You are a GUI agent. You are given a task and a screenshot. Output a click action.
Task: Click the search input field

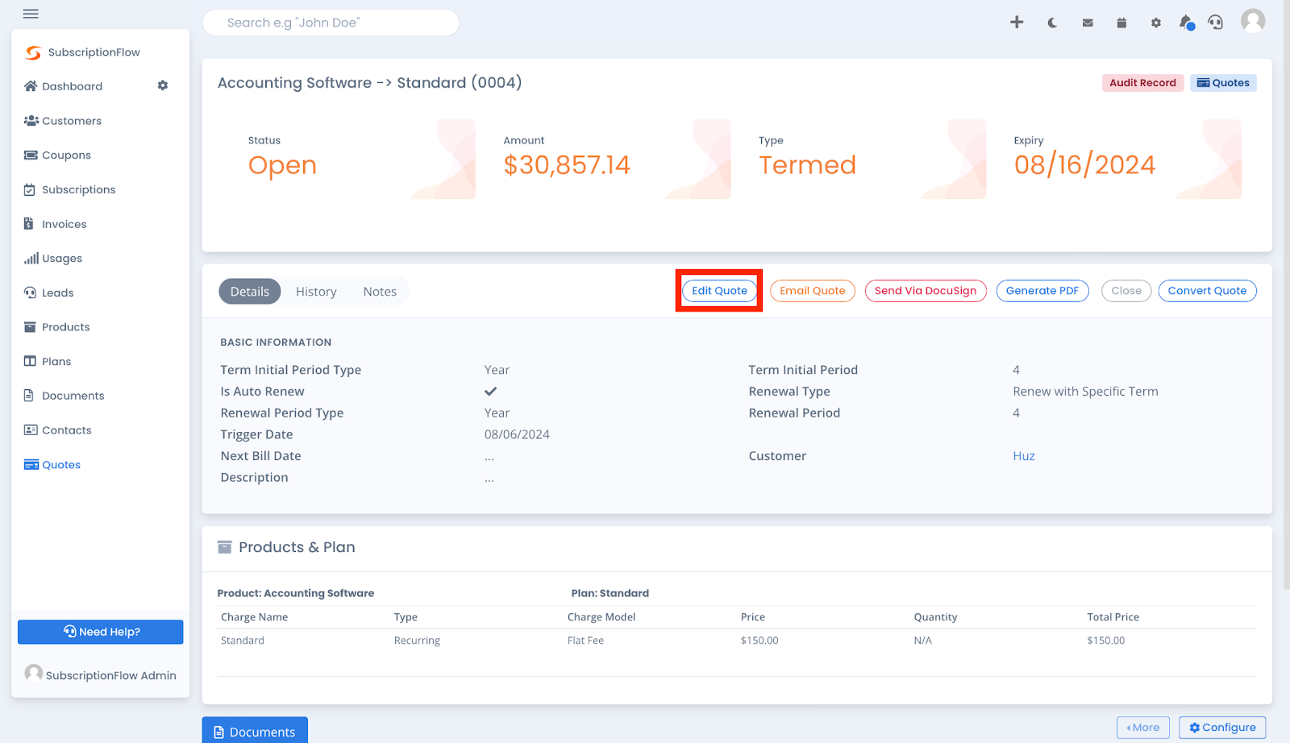coord(331,23)
